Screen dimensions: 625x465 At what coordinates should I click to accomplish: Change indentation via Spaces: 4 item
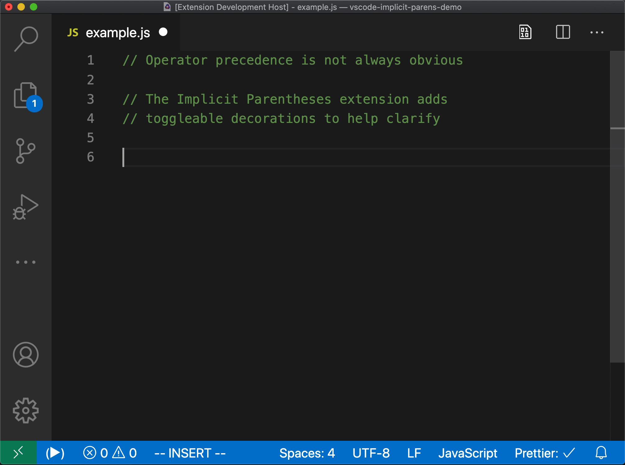tap(307, 453)
